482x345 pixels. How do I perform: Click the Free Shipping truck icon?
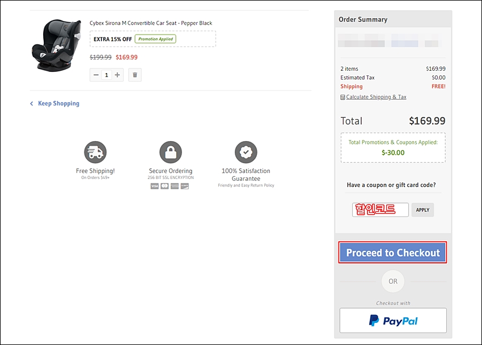95,152
